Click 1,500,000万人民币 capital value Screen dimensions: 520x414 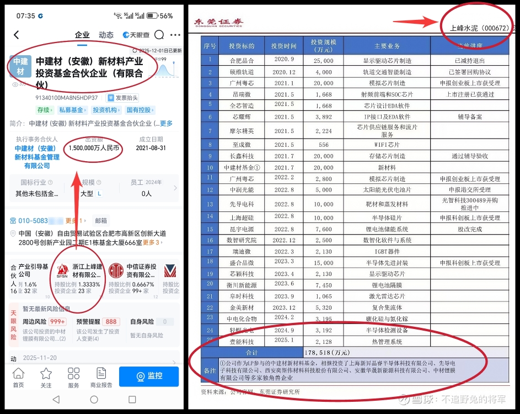(x=94, y=148)
